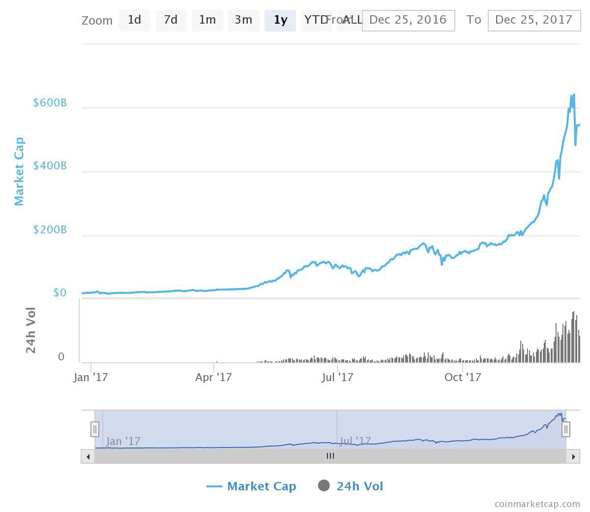The height and width of the screenshot is (512, 590).
Task: Select the 7d zoom range
Action: pos(171,20)
